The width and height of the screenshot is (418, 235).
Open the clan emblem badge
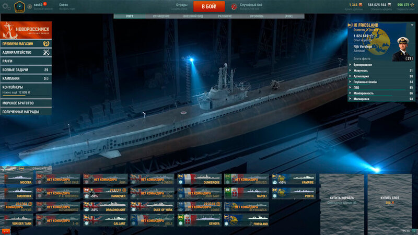(x=19, y=6)
